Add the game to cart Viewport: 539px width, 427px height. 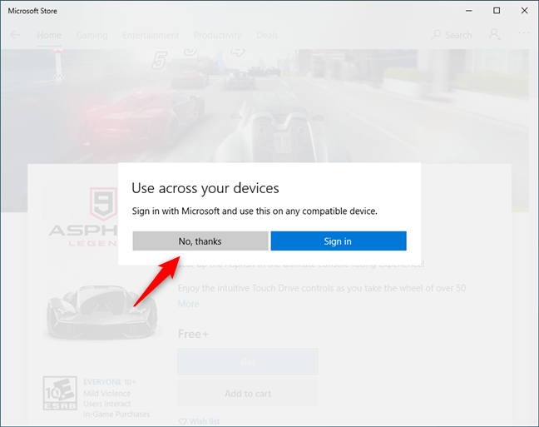[x=248, y=393]
